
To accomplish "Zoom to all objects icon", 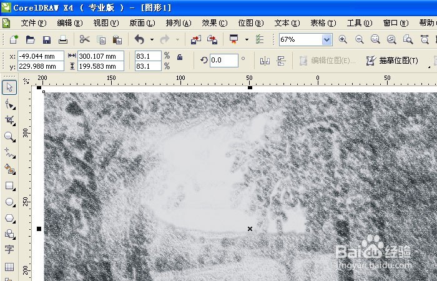I will (391, 39).
